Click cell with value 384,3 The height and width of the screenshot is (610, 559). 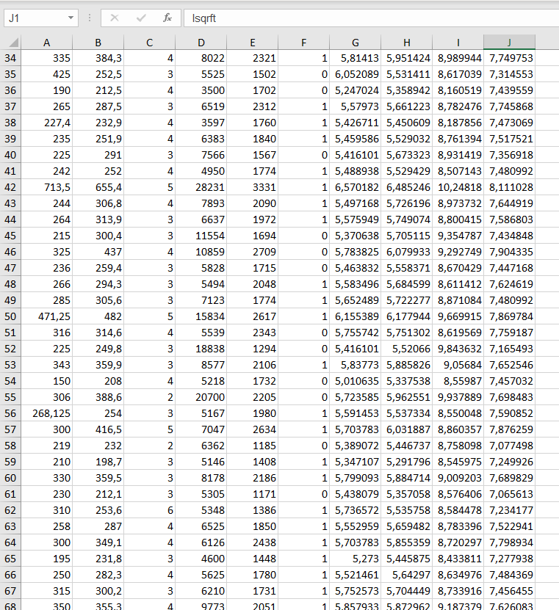click(98, 58)
